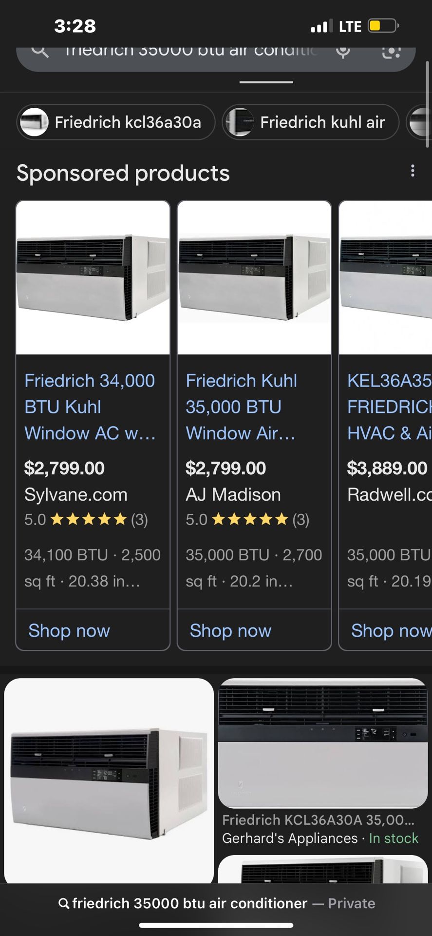Open Friedrich 34,000 BTU Kuhl product link
The width and height of the screenshot is (432, 936).
click(90, 407)
